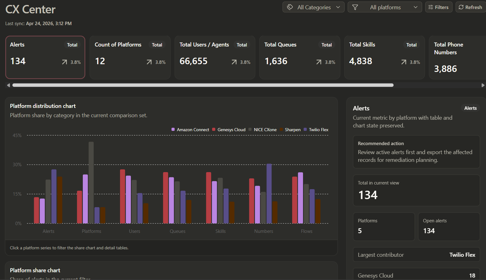Select the Count of Platforms card
Viewport: 486px width, 280px height.
click(130, 57)
